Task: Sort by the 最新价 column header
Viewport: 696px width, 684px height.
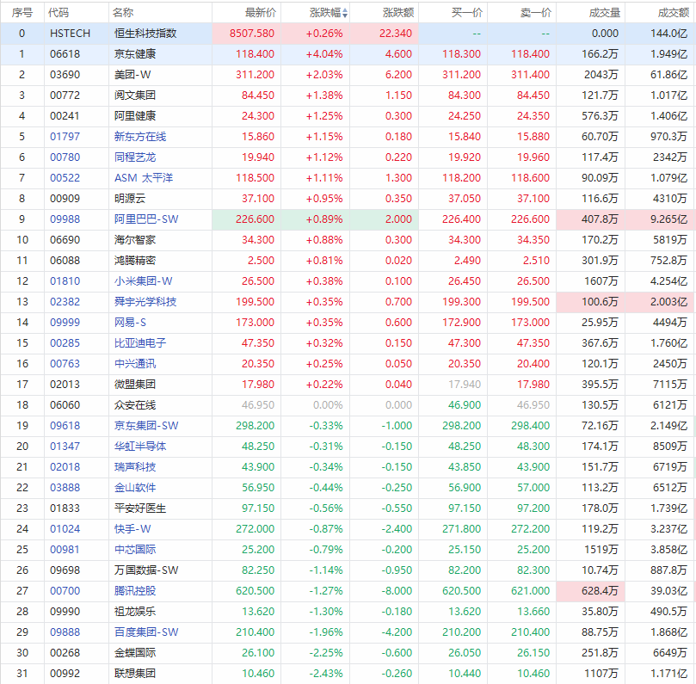Action: (x=261, y=13)
